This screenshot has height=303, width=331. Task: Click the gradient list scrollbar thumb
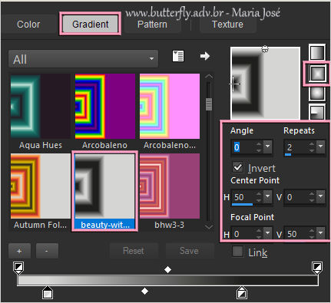[209, 104]
